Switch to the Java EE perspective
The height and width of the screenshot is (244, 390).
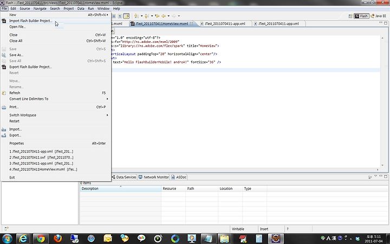378,16
